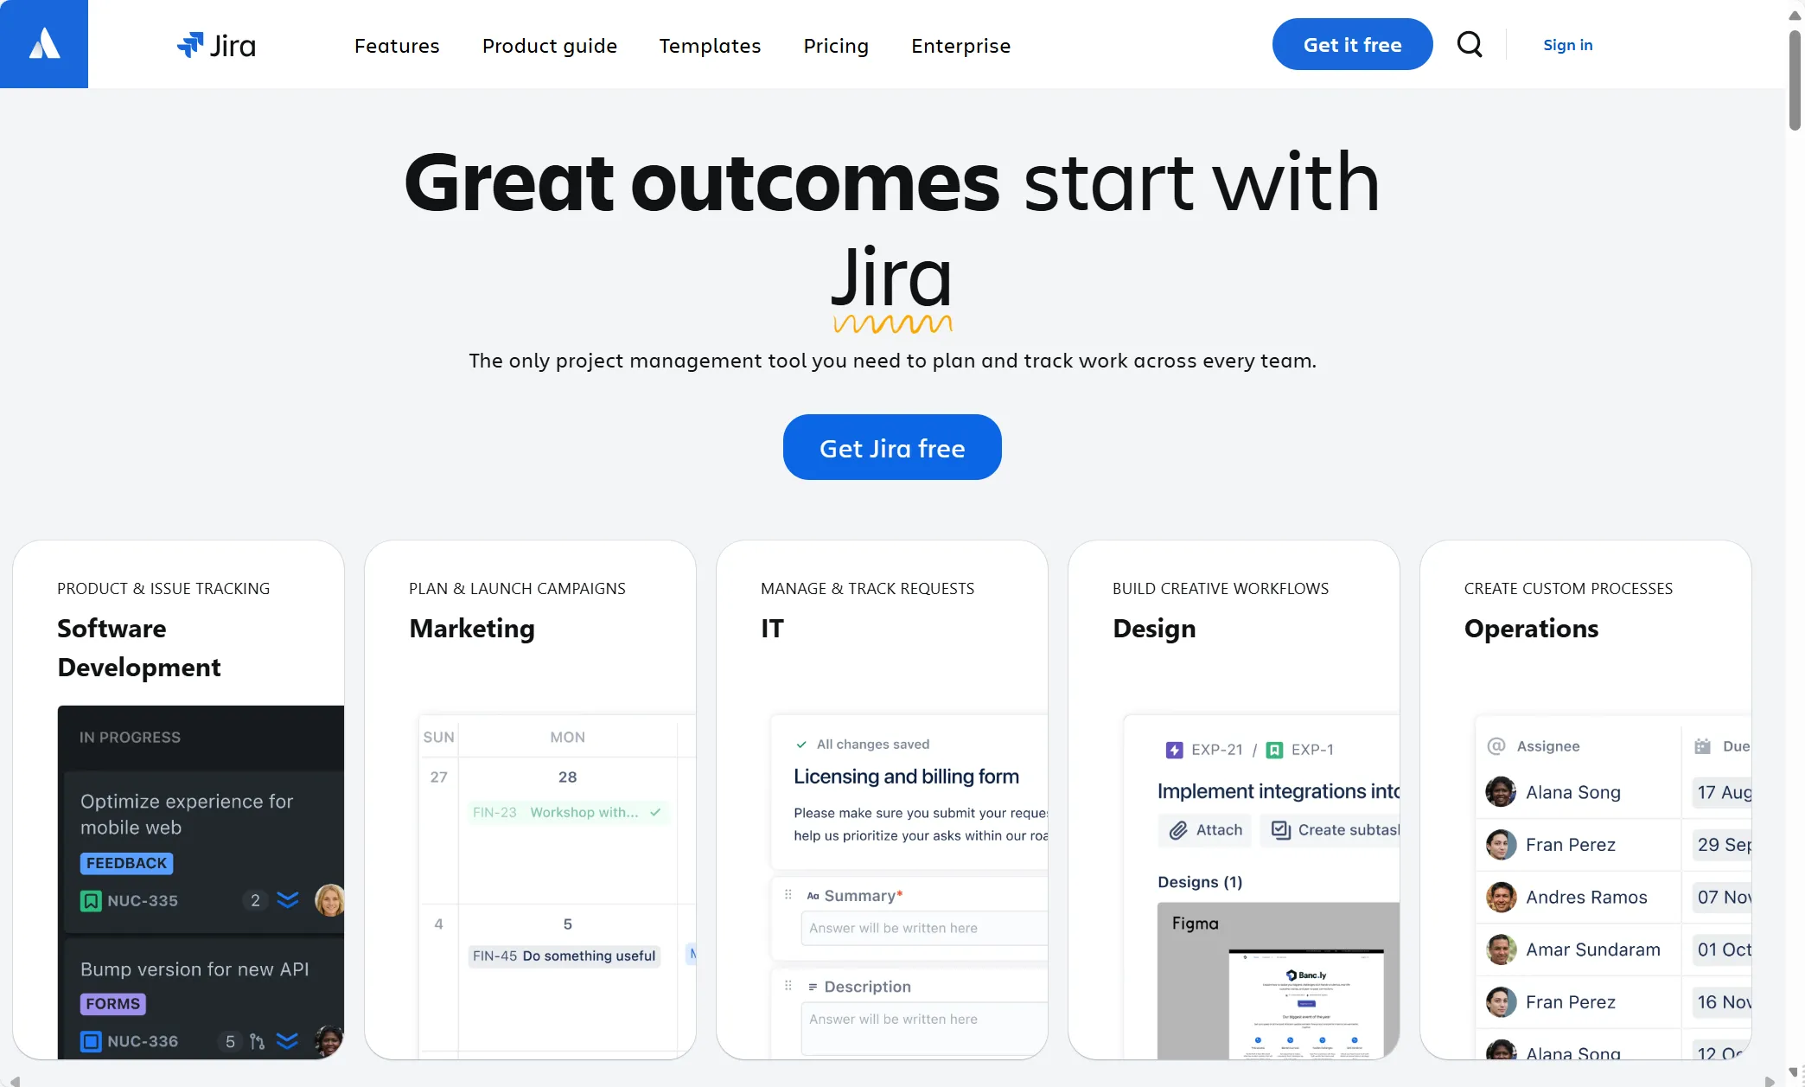1805x1087 pixels.
Task: Click the All changes saved checkmark icon
Action: (800, 744)
